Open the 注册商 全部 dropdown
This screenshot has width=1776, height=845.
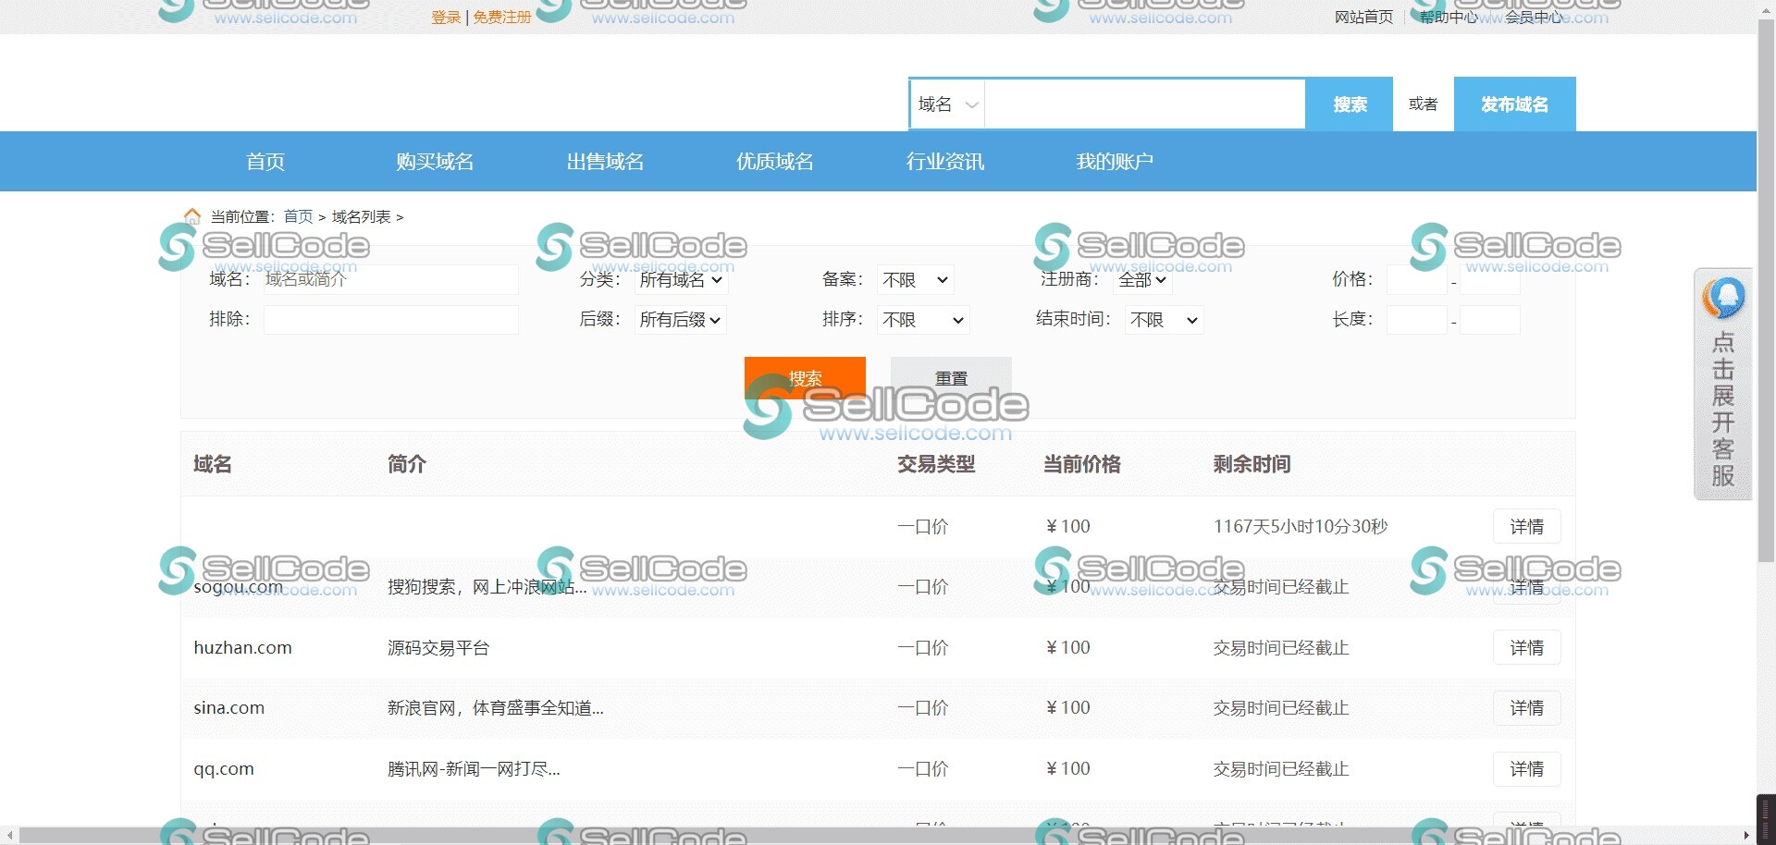(x=1142, y=280)
